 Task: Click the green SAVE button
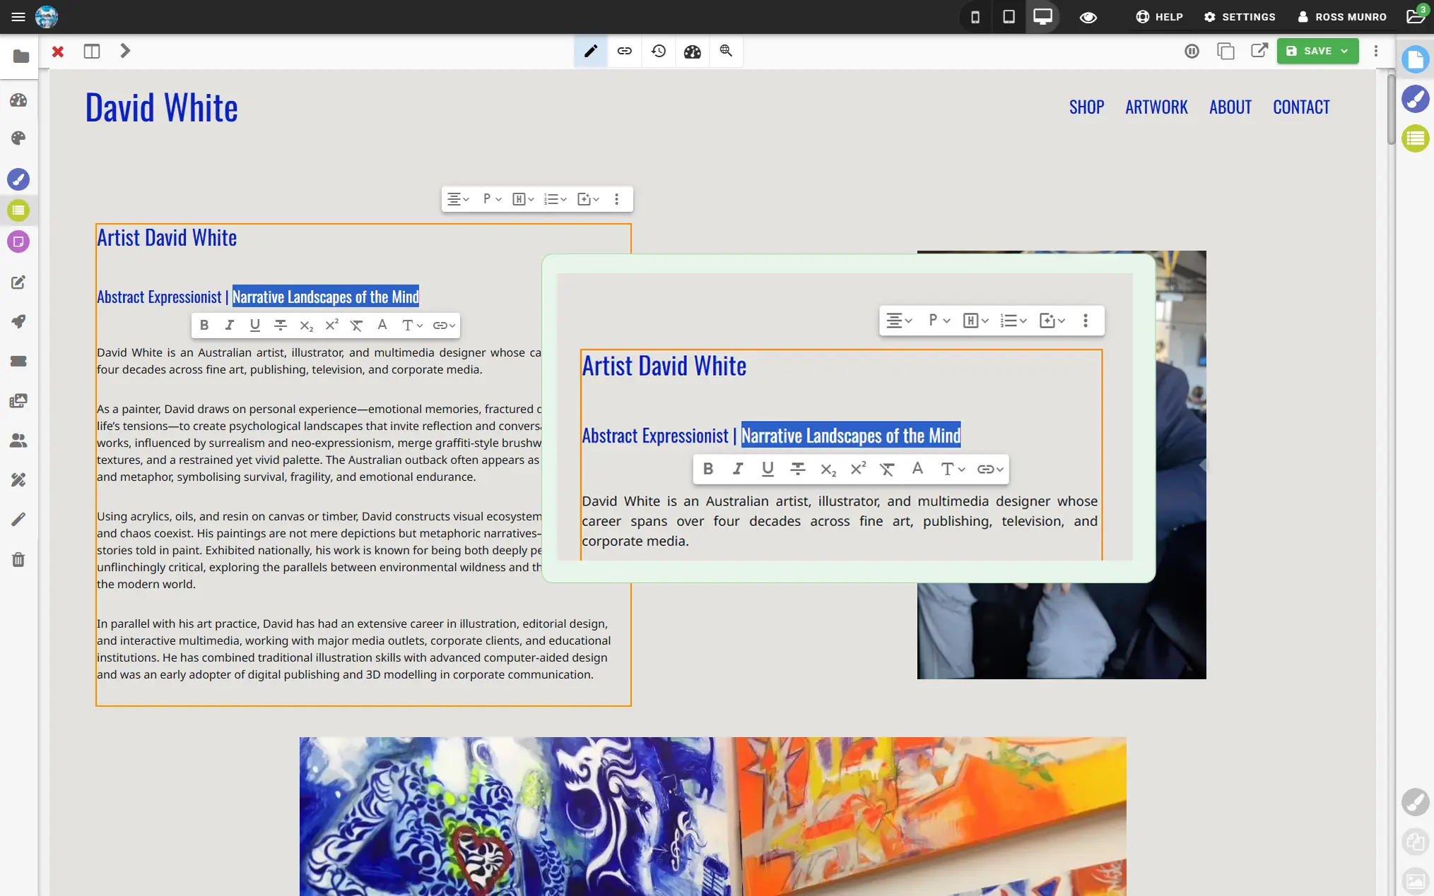[1311, 51]
